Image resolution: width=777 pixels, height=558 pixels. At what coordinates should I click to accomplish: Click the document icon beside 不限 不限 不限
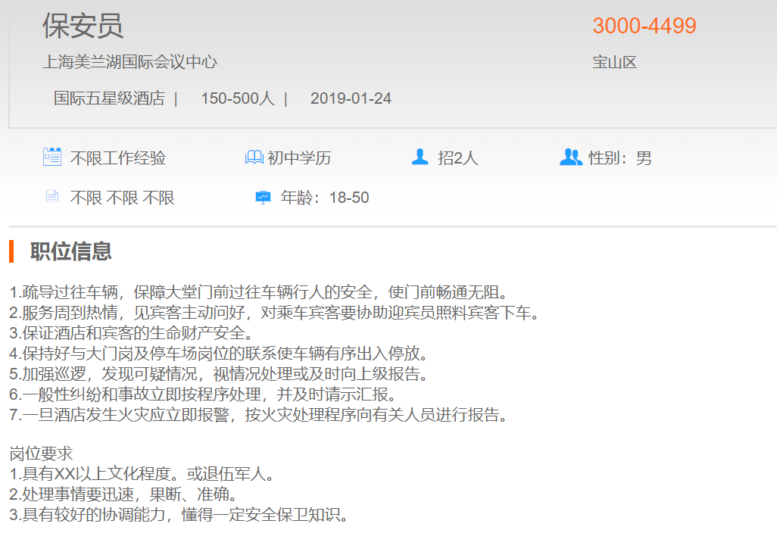click(52, 197)
